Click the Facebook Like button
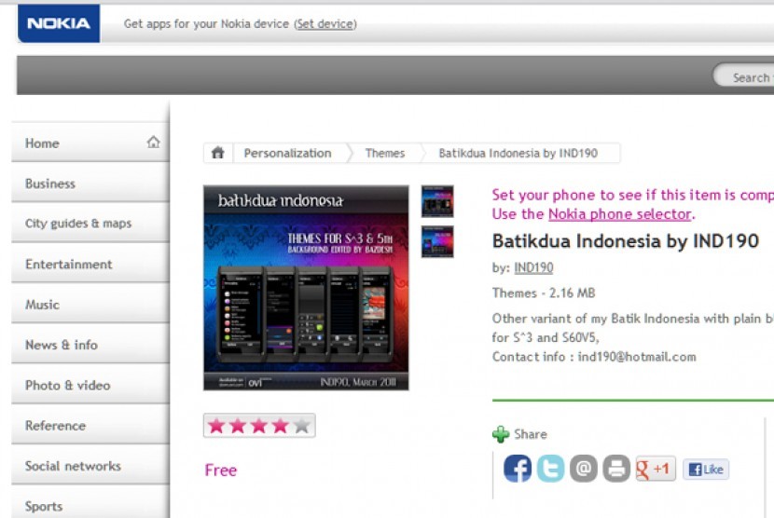The width and height of the screenshot is (774, 518). (706, 470)
